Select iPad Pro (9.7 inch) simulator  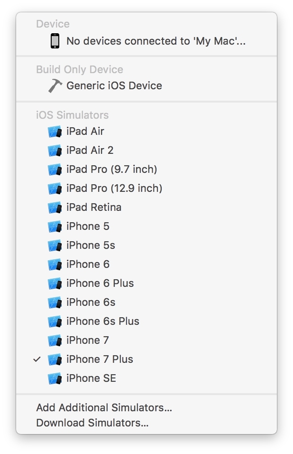point(146,170)
